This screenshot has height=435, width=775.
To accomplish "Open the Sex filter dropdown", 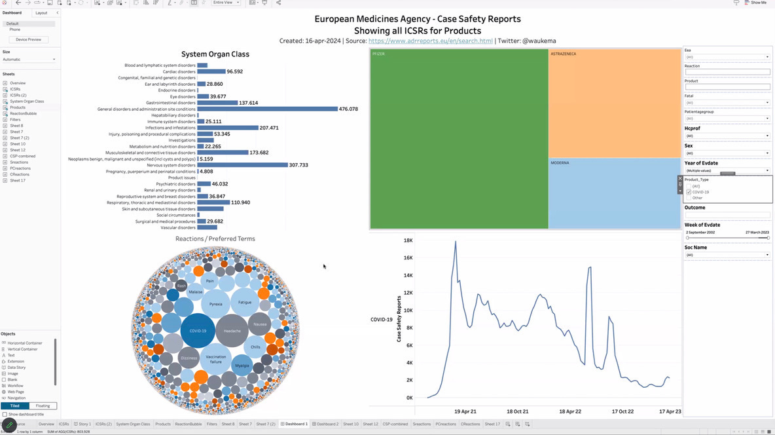I will pos(727,153).
